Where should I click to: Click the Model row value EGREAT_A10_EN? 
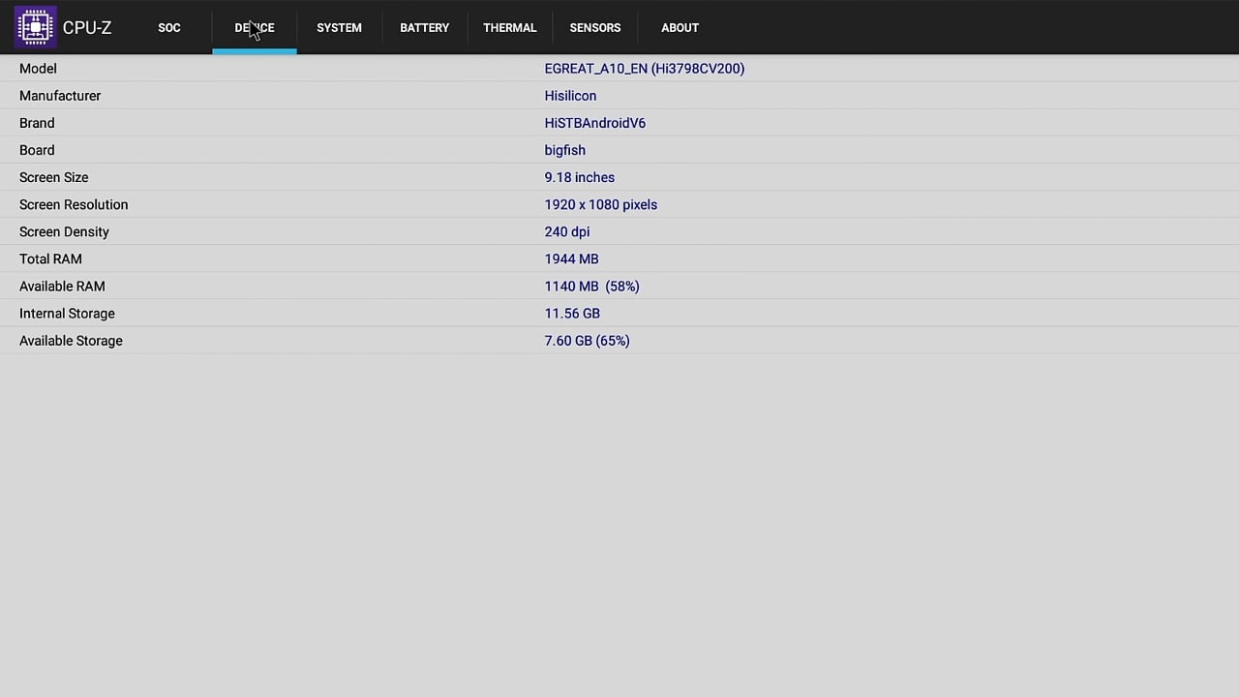pos(645,68)
